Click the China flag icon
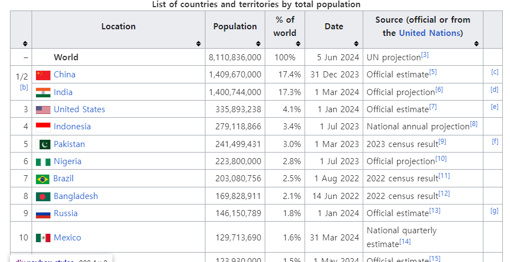510x262 pixels. point(43,75)
